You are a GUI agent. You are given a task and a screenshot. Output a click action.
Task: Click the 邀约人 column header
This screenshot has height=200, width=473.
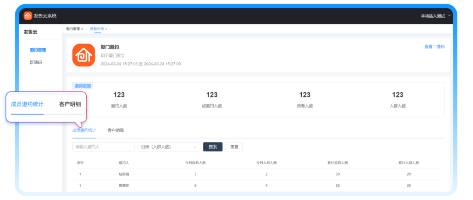(124, 163)
